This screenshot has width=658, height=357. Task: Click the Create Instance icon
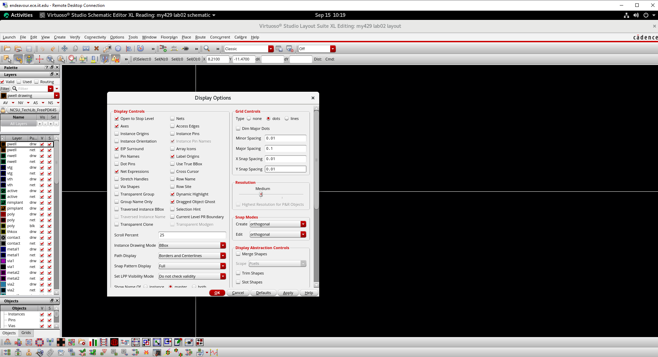click(163, 49)
